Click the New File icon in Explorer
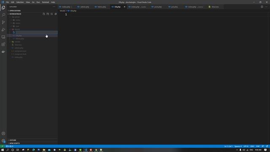The width and height of the screenshot is (270, 152). (x=44, y=14)
